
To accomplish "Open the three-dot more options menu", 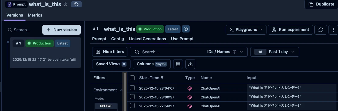I will pos(333,30).
